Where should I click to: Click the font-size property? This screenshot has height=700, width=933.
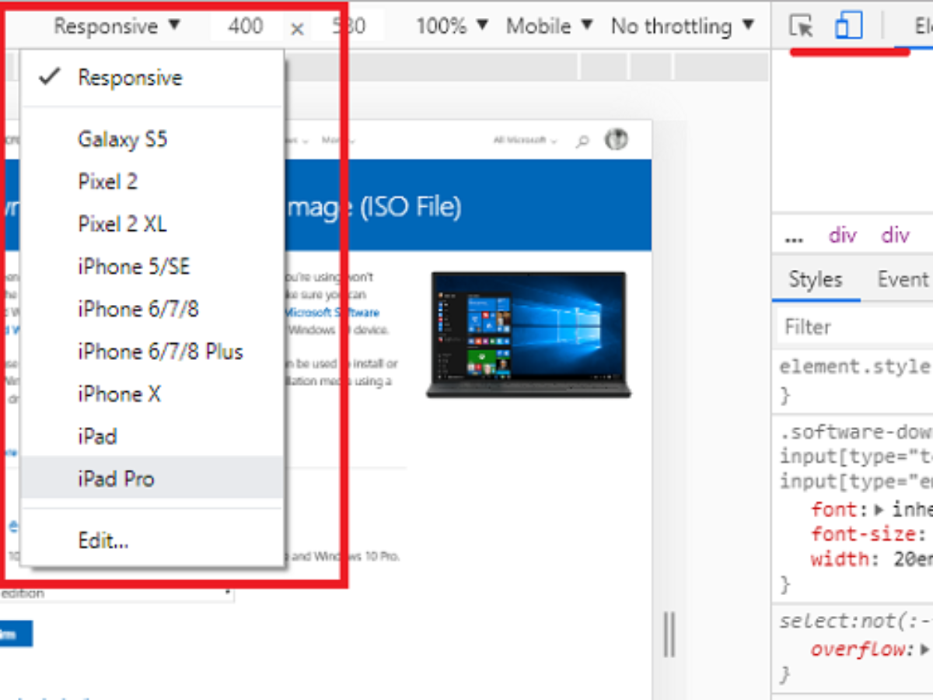click(864, 534)
